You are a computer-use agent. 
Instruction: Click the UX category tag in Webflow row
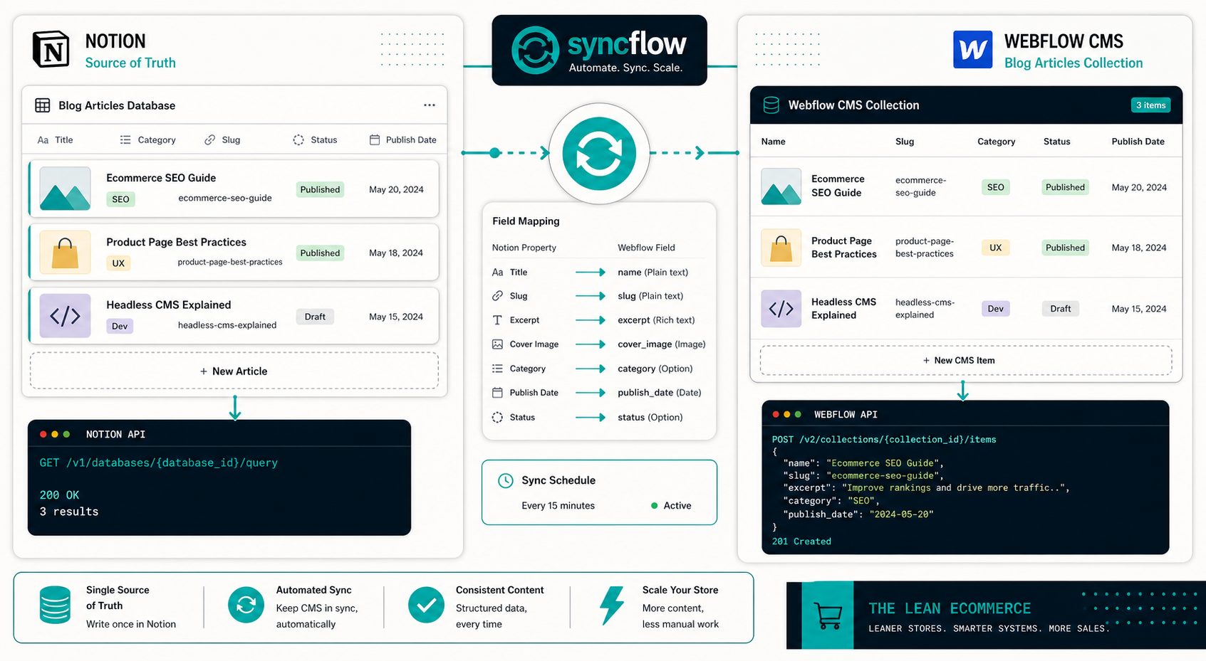click(995, 248)
